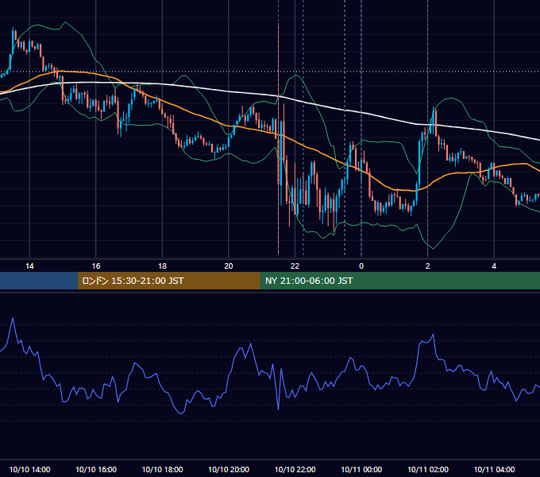Click the 10/11 04:00 time label

click(494, 469)
